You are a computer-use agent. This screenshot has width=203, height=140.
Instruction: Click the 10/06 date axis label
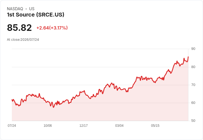coord(48,125)
